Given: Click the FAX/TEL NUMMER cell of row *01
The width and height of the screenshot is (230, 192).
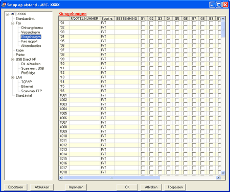Looking at the screenshot, I should tap(84, 23).
